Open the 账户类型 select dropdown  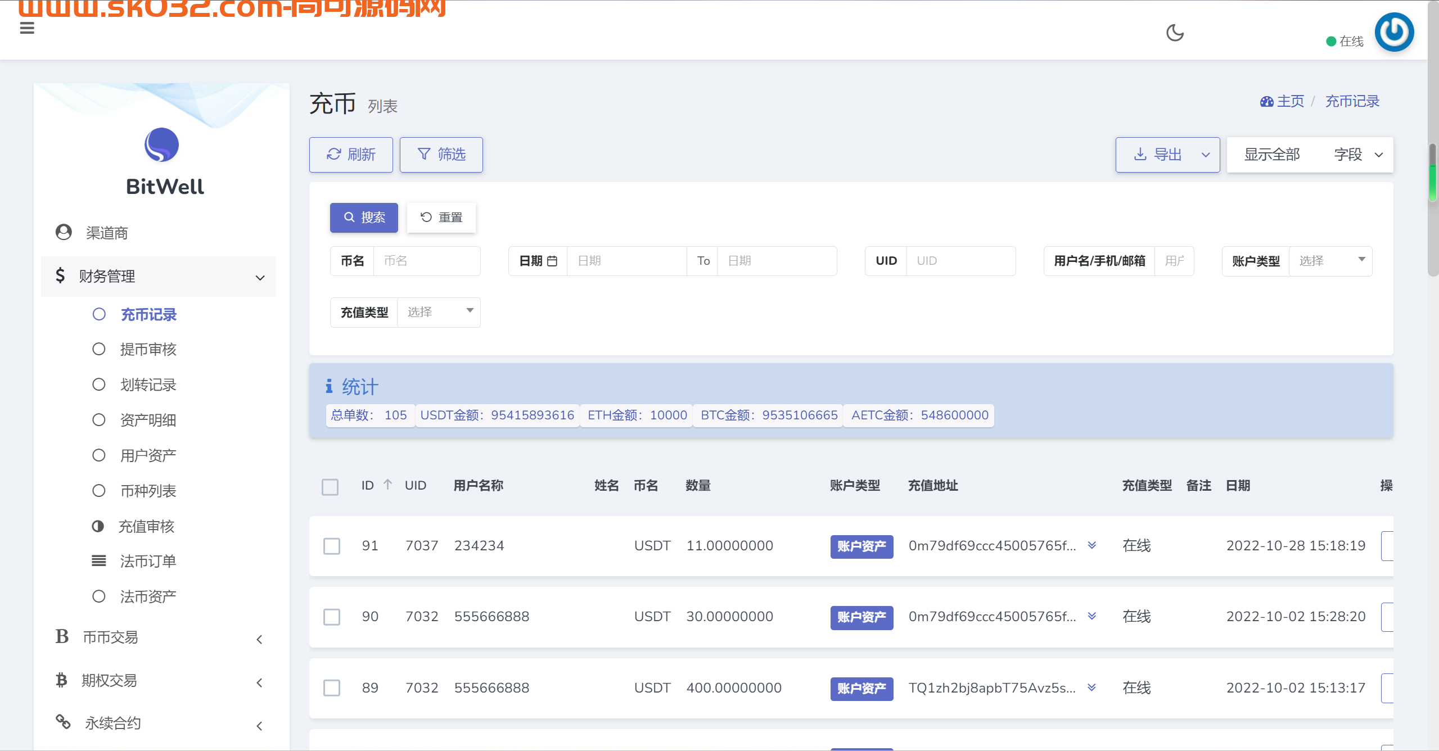1330,261
